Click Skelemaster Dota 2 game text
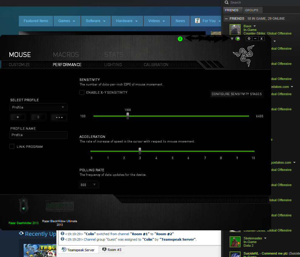 click(248, 245)
